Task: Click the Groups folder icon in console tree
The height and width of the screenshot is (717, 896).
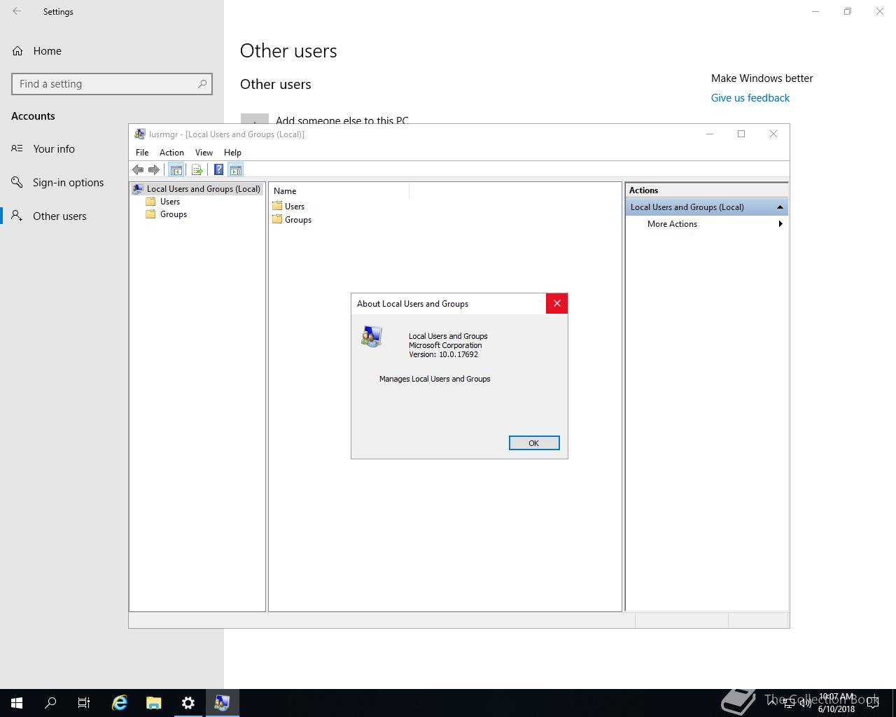Action: tap(150, 214)
